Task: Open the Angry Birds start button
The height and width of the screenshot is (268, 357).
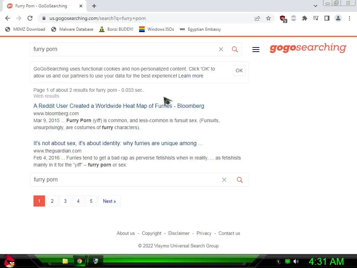Action: pos(9,261)
